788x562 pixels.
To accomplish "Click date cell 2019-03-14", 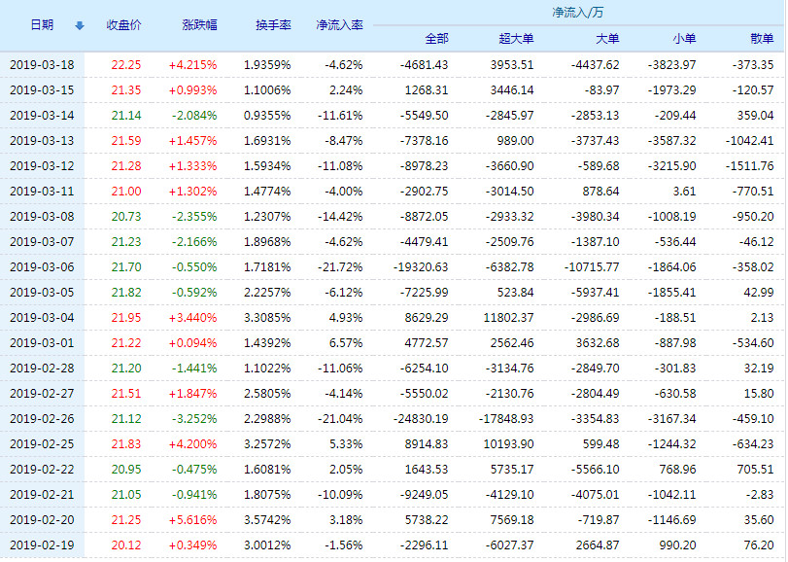I will point(42,115).
